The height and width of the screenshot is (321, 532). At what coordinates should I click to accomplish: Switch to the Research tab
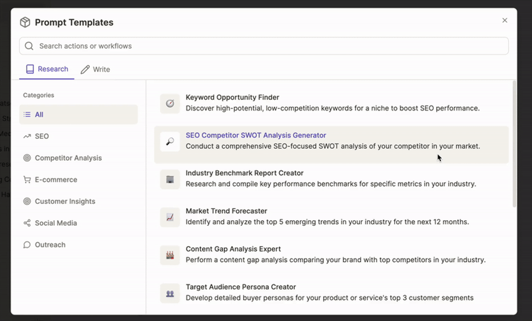coord(47,69)
